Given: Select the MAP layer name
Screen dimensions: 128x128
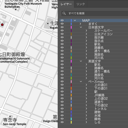Looking at the screenshot, I should pos(86,20).
